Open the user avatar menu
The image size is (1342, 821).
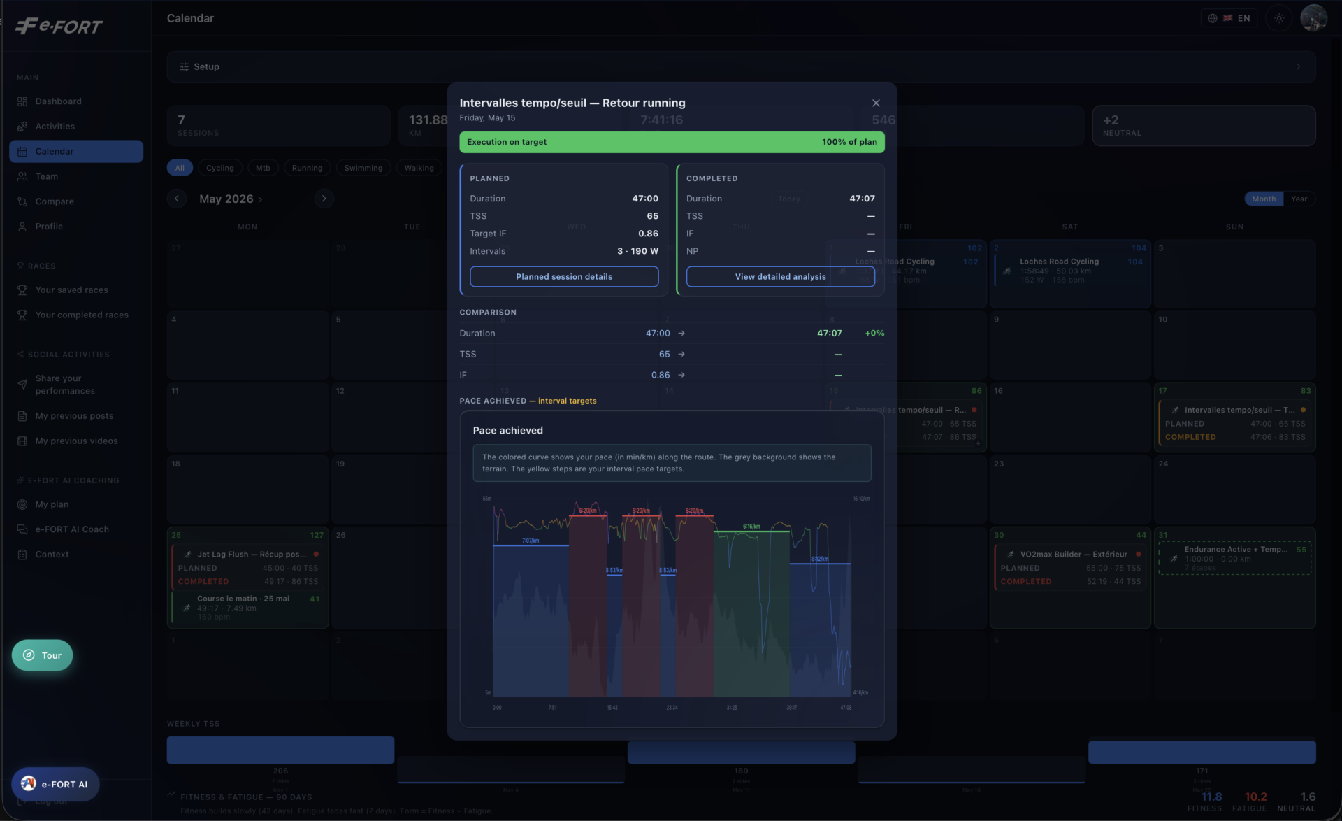[1313, 18]
